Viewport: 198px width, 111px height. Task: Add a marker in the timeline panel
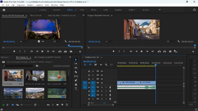[101, 65]
